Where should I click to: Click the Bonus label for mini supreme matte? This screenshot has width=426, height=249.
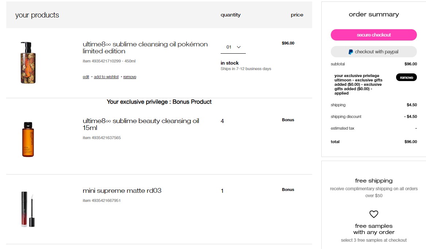(x=288, y=189)
